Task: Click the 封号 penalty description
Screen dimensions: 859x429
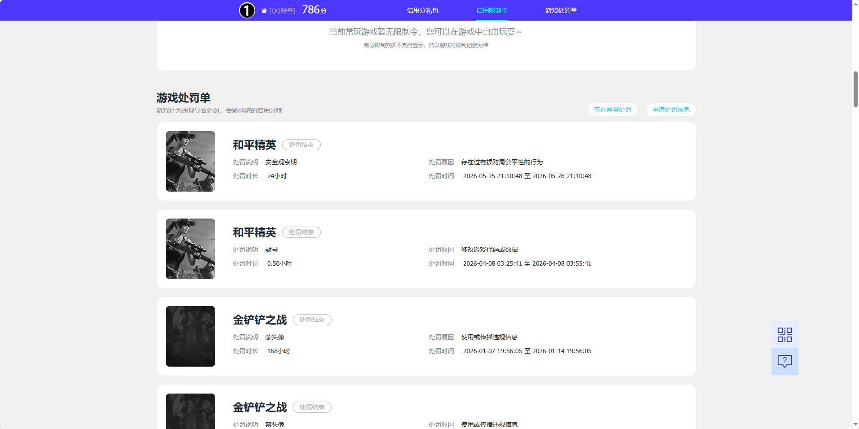Action: coord(271,250)
